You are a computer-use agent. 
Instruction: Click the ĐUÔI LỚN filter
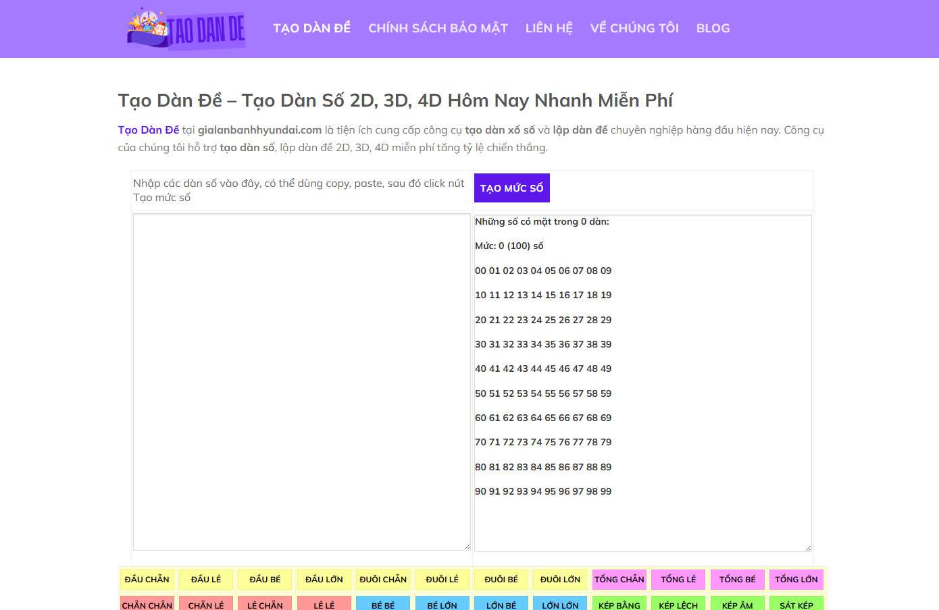tap(560, 580)
